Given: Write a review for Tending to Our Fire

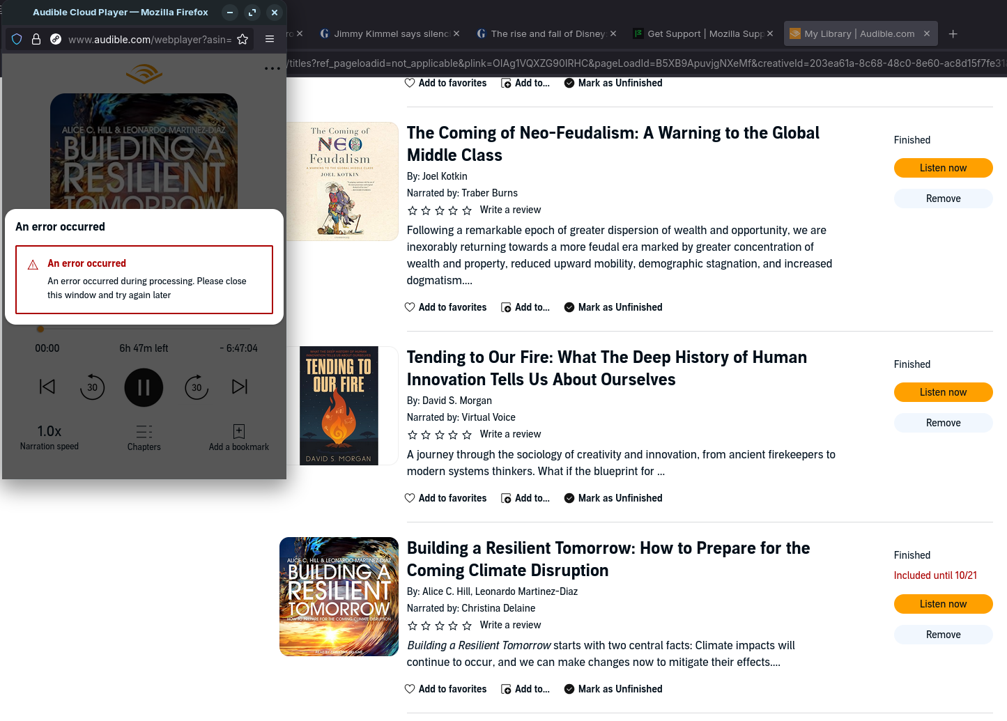Looking at the screenshot, I should (510, 434).
